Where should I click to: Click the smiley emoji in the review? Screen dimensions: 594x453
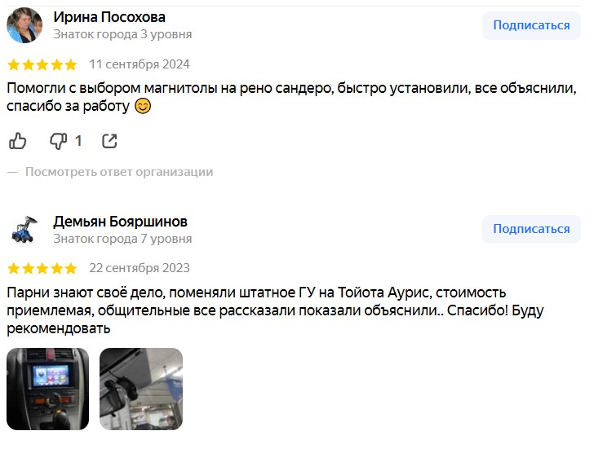[143, 106]
